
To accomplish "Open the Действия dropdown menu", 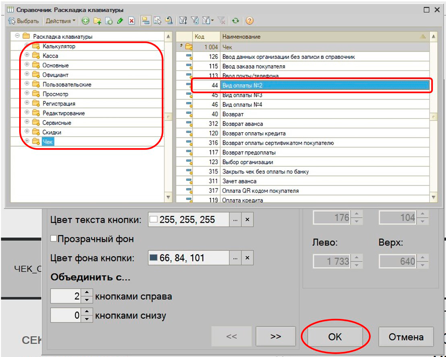I will [61, 21].
